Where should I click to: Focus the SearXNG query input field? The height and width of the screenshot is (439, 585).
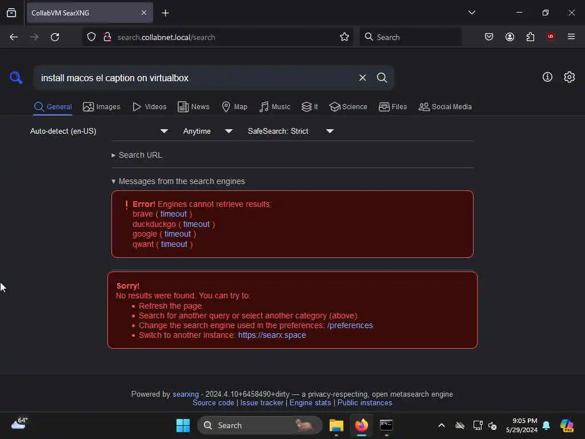point(194,78)
